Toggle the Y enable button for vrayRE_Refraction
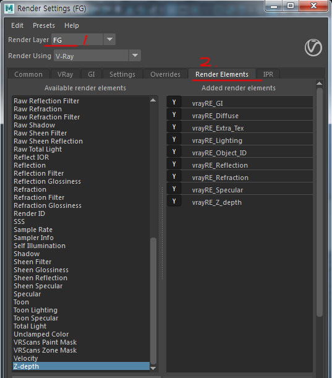This screenshot has height=378, width=332. 174,176
